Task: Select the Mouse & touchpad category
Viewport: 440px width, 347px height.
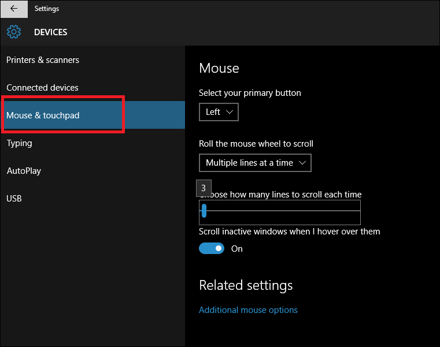Action: (x=43, y=115)
